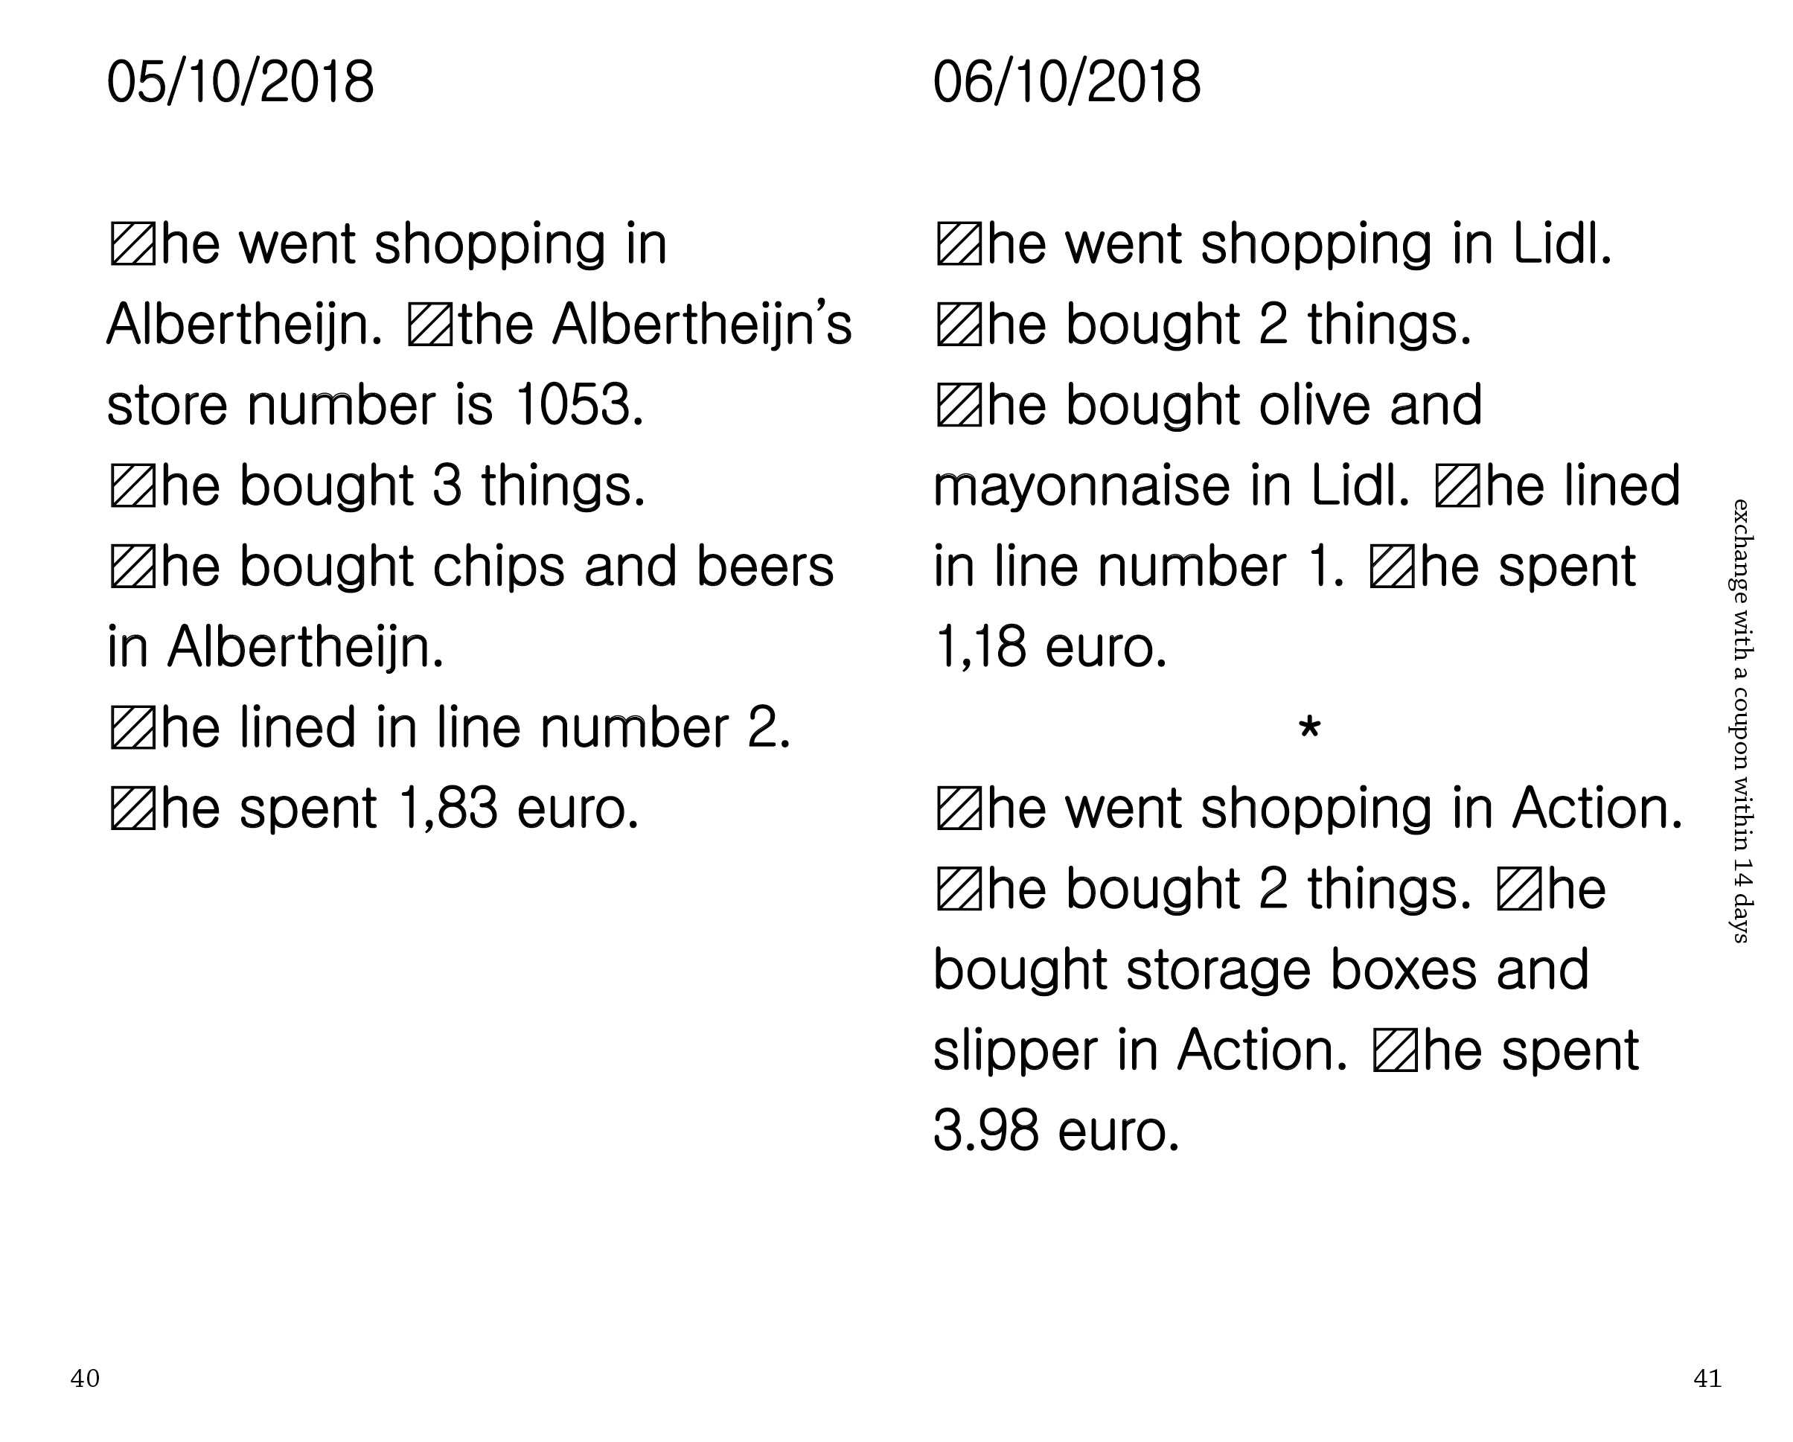Image resolution: width=1793 pixels, height=1442 pixels.
Task: Select the word "mayonnaise"
Action: [1081, 486]
